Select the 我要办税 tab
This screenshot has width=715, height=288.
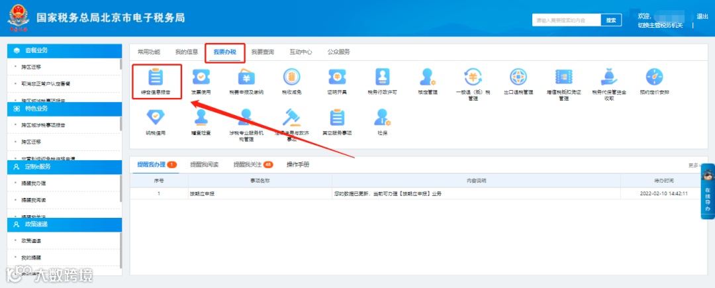tap(225, 52)
